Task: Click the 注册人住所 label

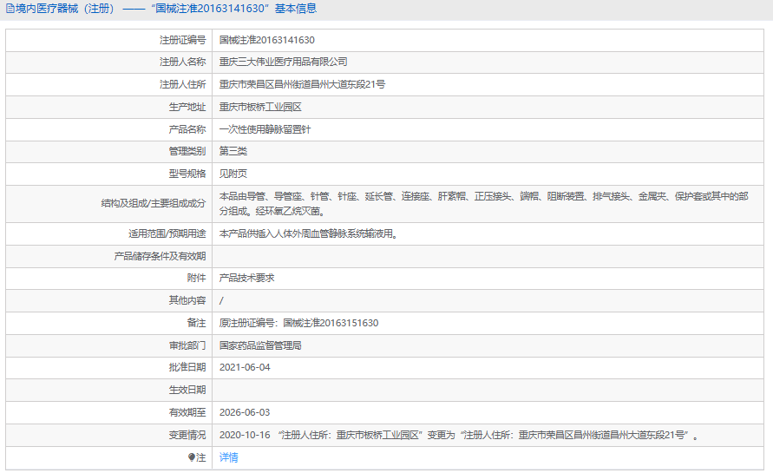Action: (x=182, y=84)
